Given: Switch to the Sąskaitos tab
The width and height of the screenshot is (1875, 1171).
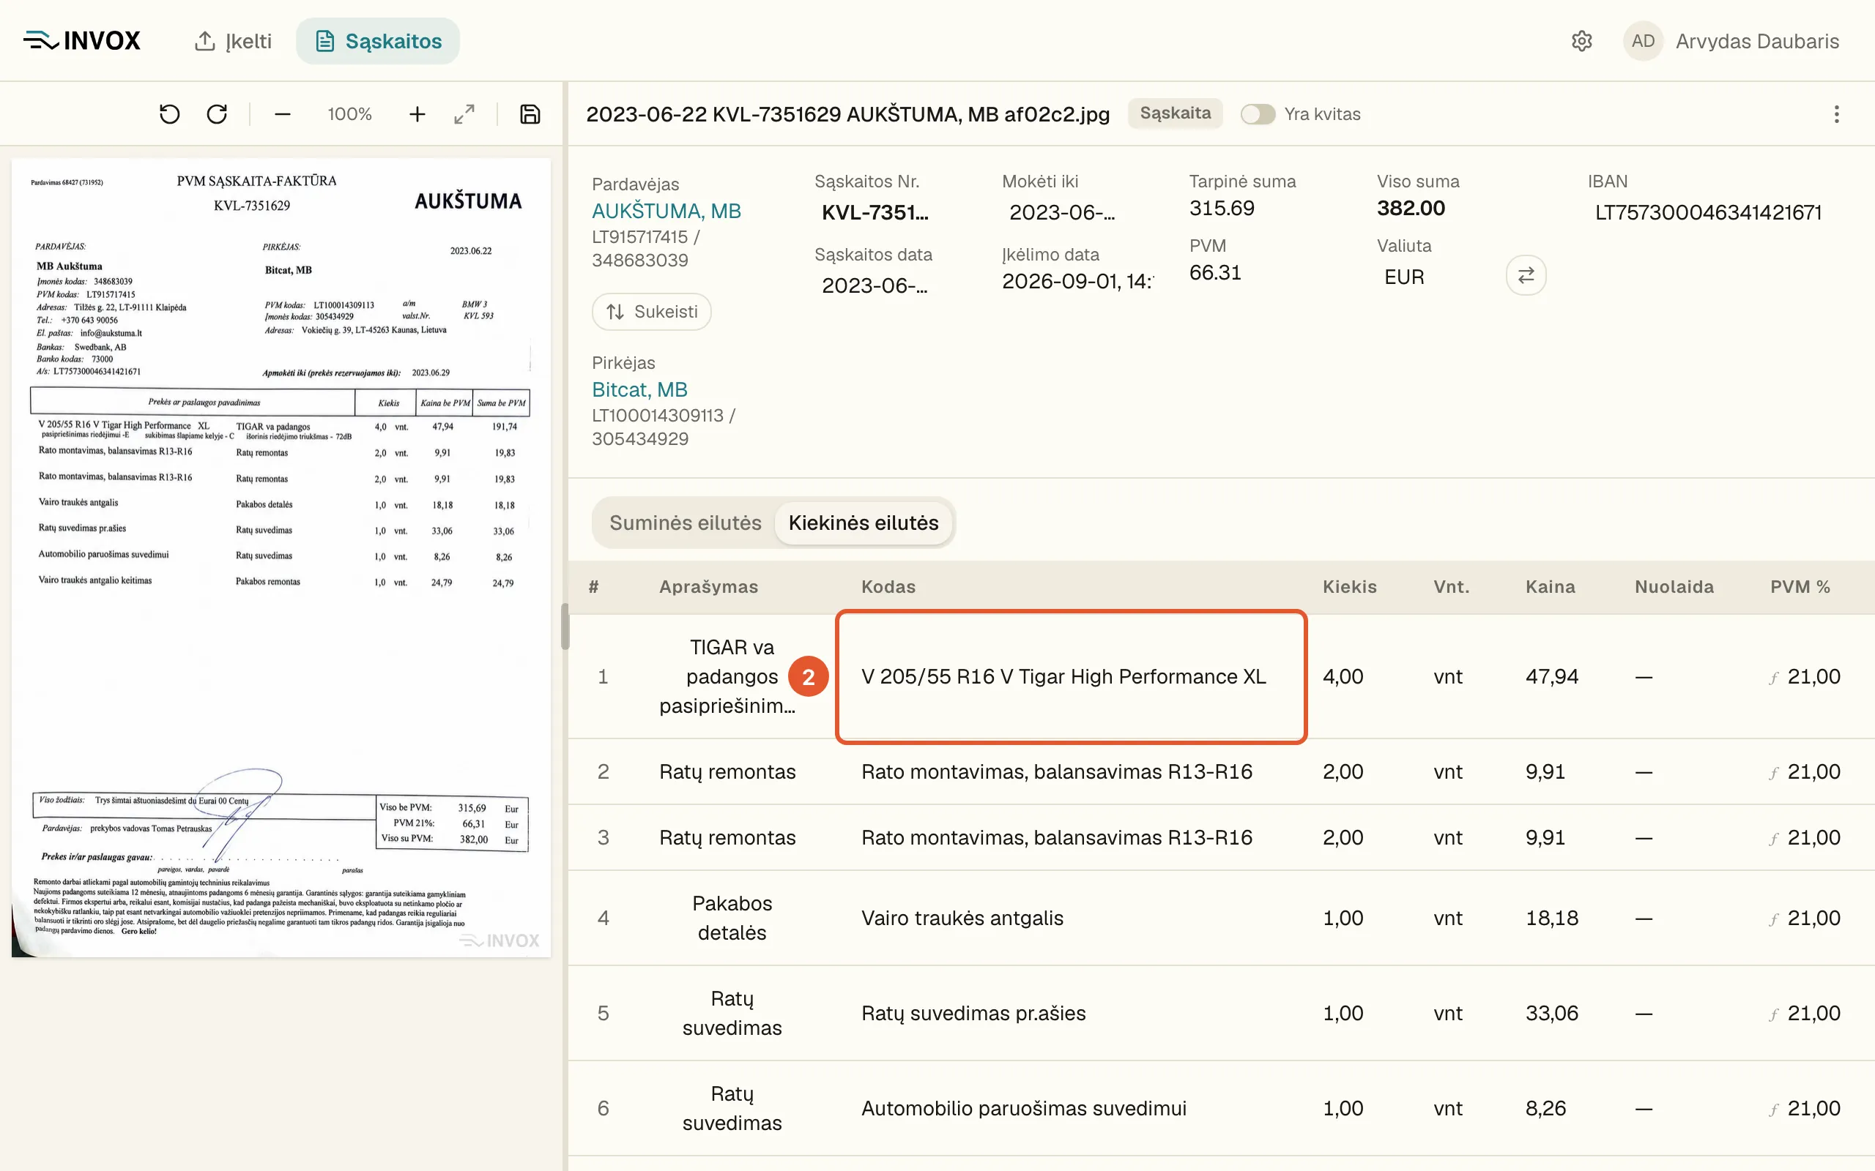Looking at the screenshot, I should click(x=378, y=41).
